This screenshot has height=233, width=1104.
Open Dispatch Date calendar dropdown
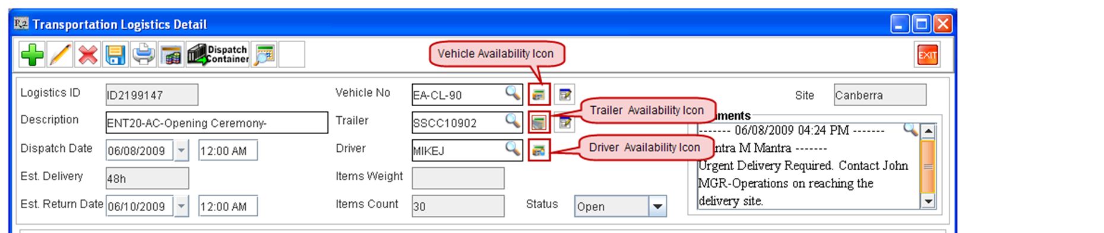point(181,151)
